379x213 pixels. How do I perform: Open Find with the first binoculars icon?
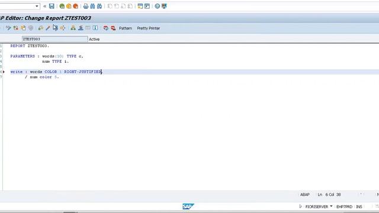pyautogui.click(x=92, y=7)
